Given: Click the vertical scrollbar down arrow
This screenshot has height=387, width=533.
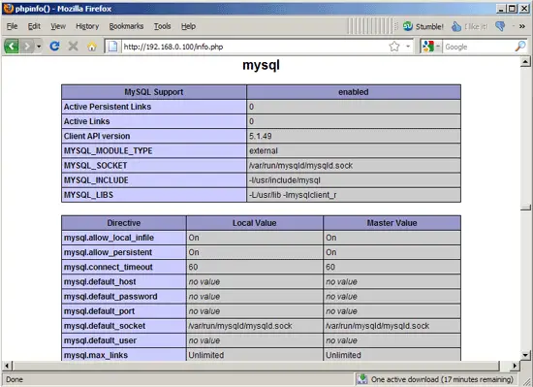Looking at the screenshot, I should click(x=525, y=355).
